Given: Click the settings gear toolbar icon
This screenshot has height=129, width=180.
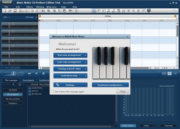Looking at the screenshot, I should [x=26, y=11].
